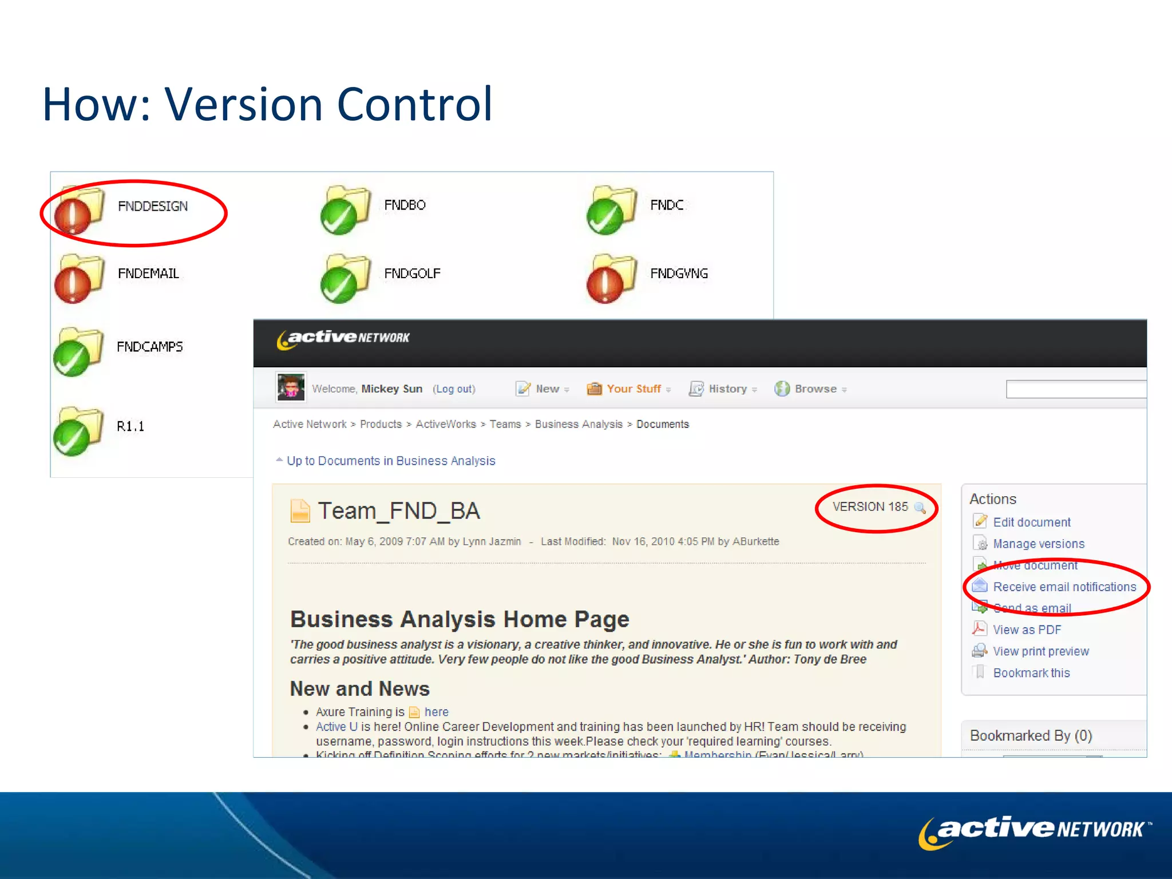Click the Browse globe icon

pyautogui.click(x=782, y=389)
